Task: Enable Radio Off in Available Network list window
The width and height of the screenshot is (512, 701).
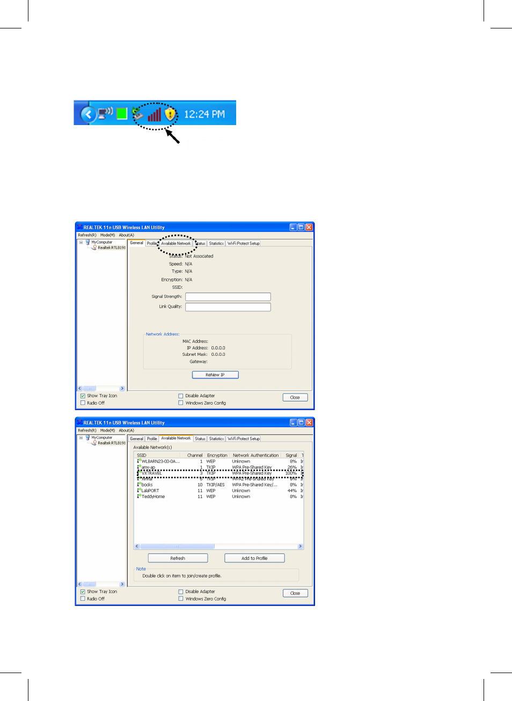Action: coord(83,598)
